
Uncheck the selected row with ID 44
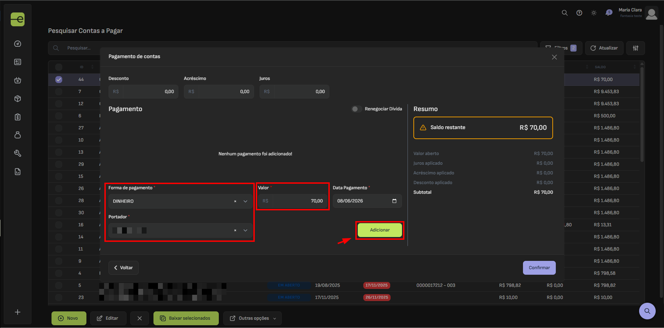[59, 80]
